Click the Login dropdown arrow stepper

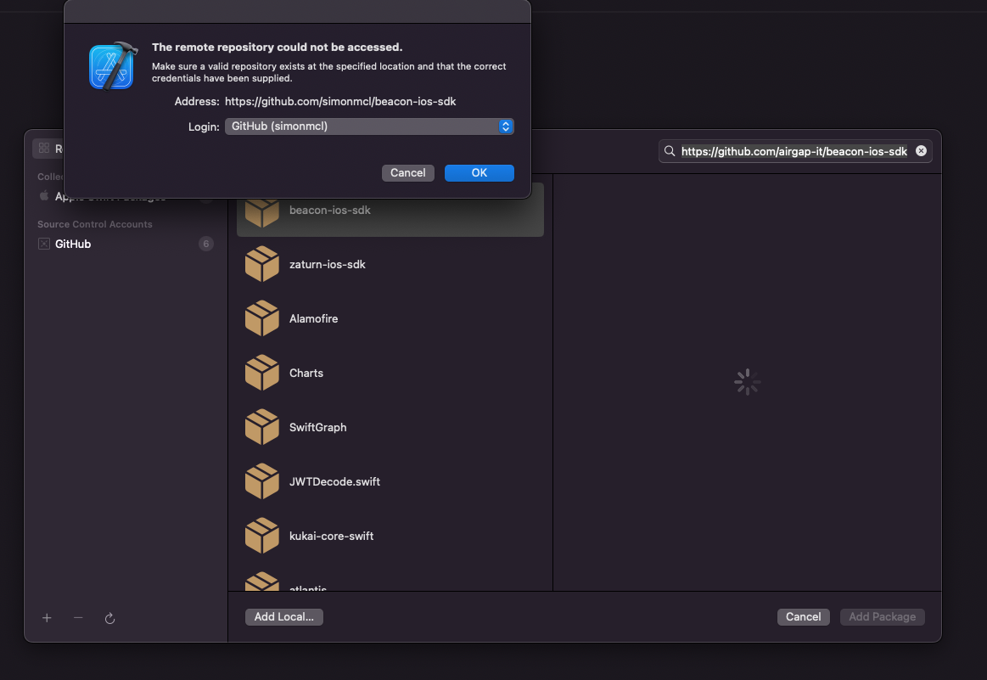506,126
